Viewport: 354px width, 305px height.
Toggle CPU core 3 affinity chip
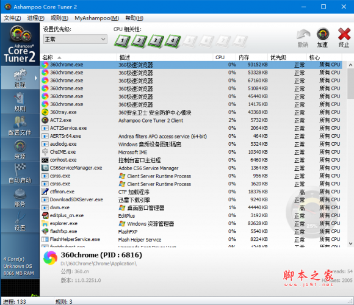[x=156, y=41]
